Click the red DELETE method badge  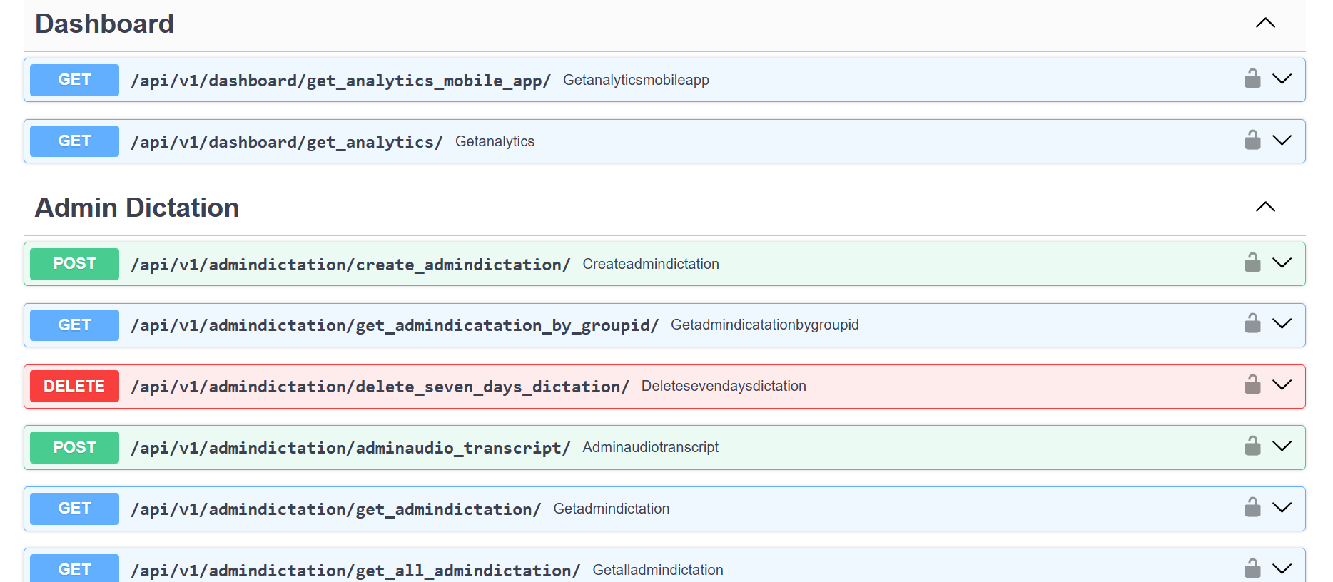tap(74, 386)
